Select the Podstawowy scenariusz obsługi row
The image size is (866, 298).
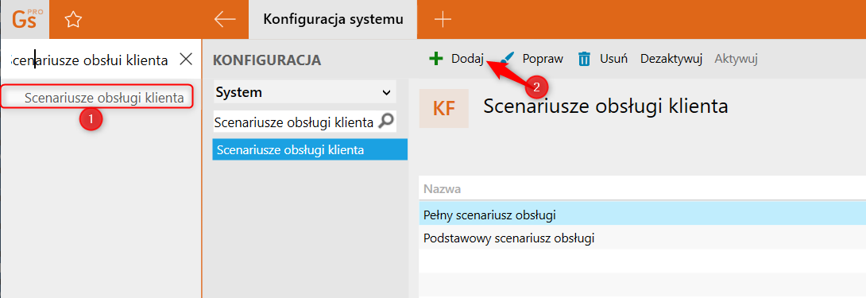click(642, 238)
